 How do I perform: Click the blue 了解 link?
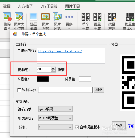[x=131, y=126]
